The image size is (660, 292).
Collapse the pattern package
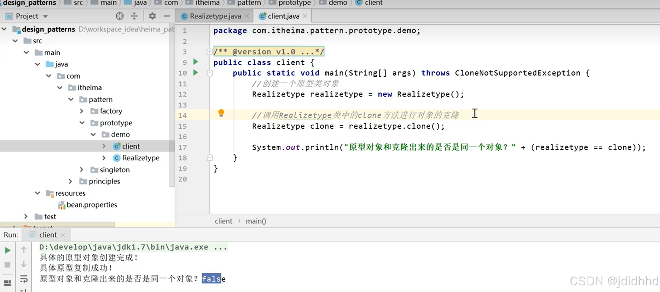coord(71,99)
